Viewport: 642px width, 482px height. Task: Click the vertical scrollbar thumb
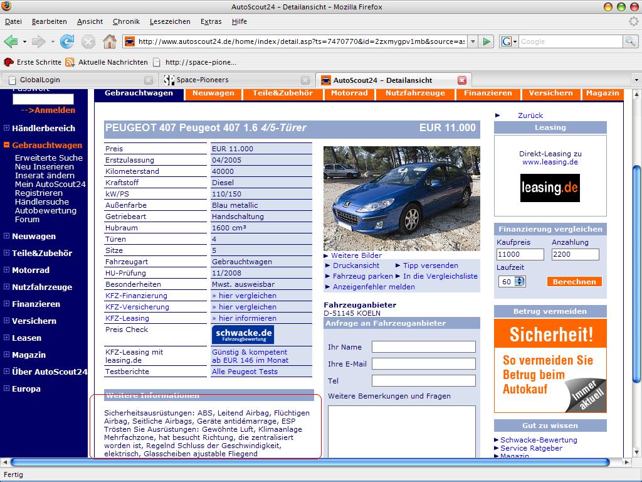coord(637,274)
